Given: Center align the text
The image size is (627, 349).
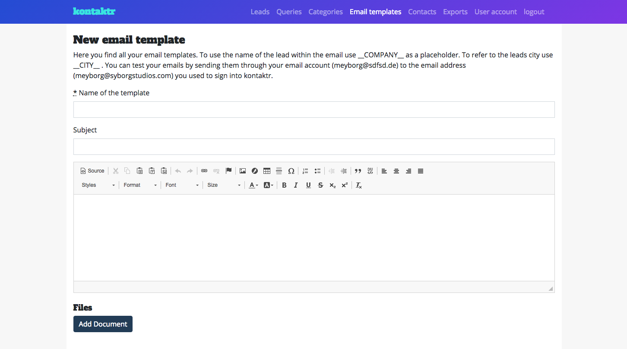Looking at the screenshot, I should 396,171.
